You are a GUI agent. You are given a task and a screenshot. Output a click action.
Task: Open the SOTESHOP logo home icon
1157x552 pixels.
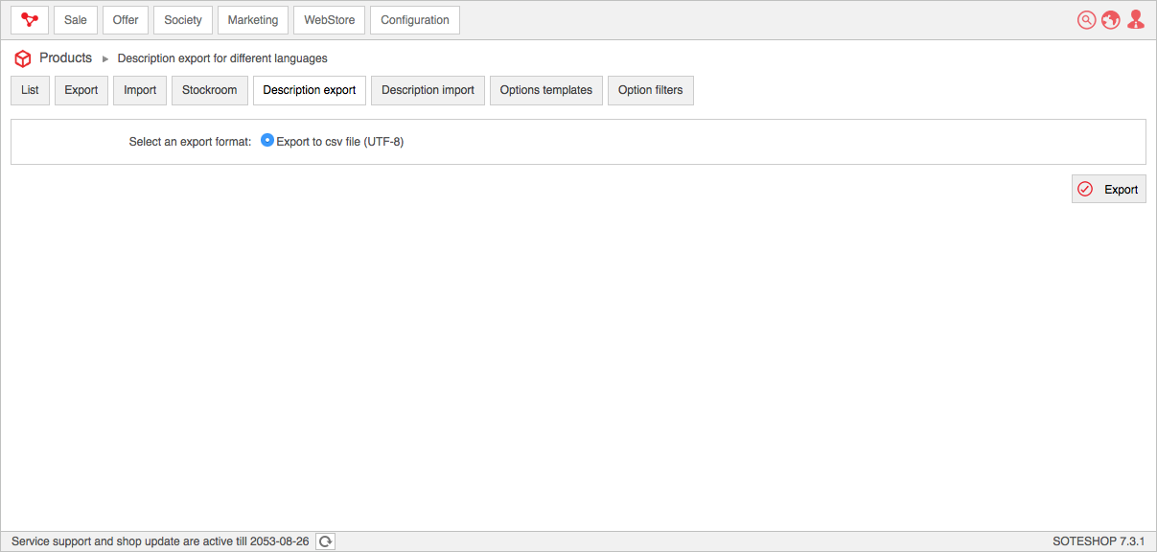(x=30, y=20)
